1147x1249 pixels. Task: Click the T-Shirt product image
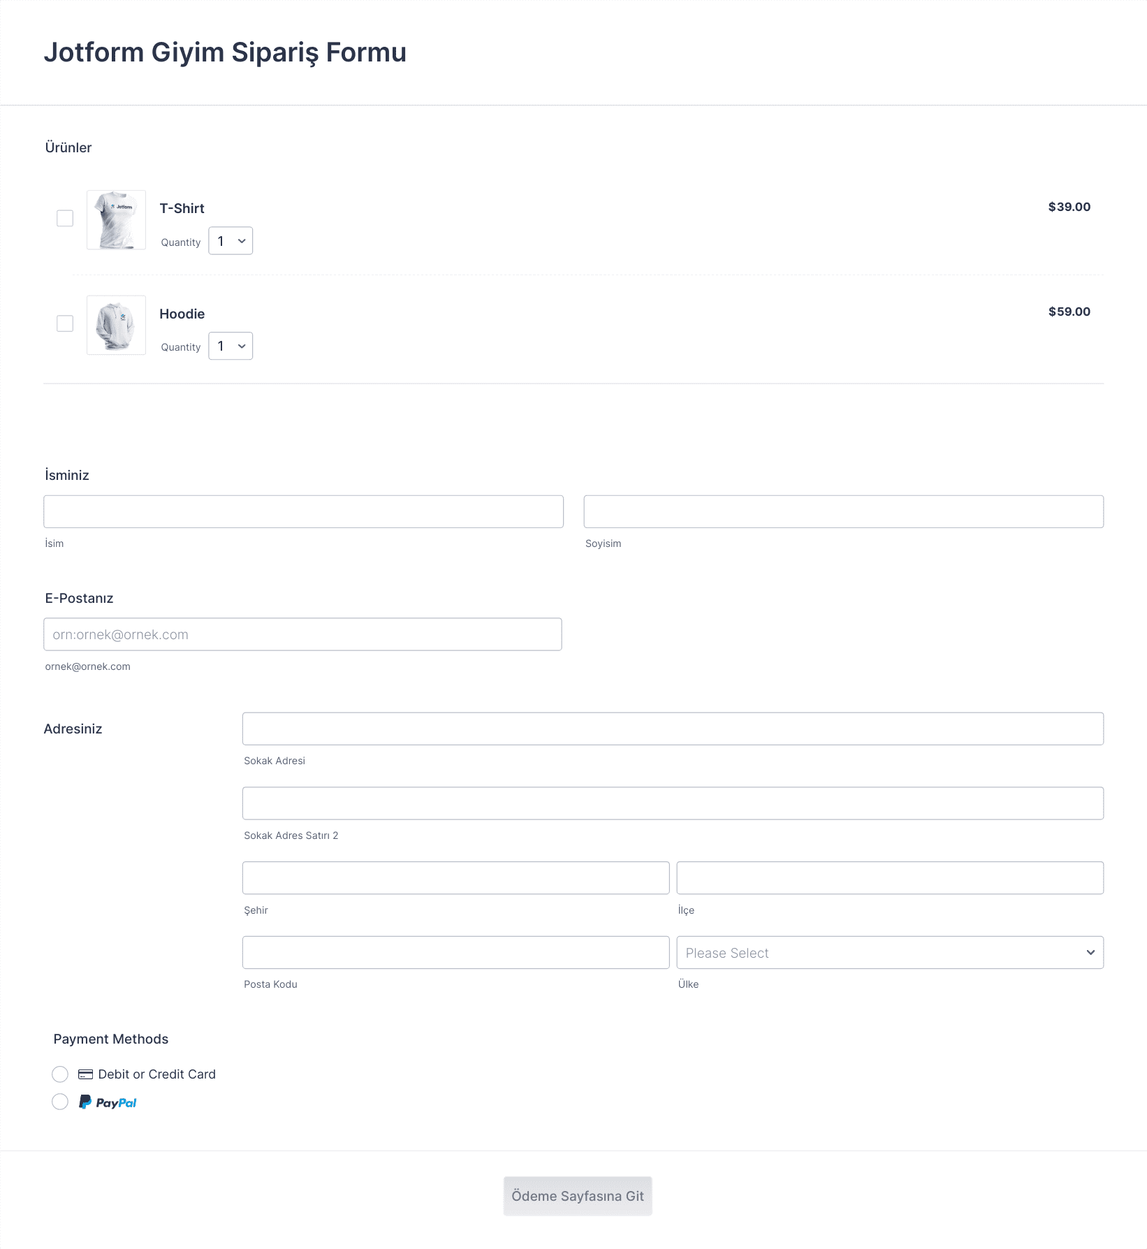coord(116,220)
